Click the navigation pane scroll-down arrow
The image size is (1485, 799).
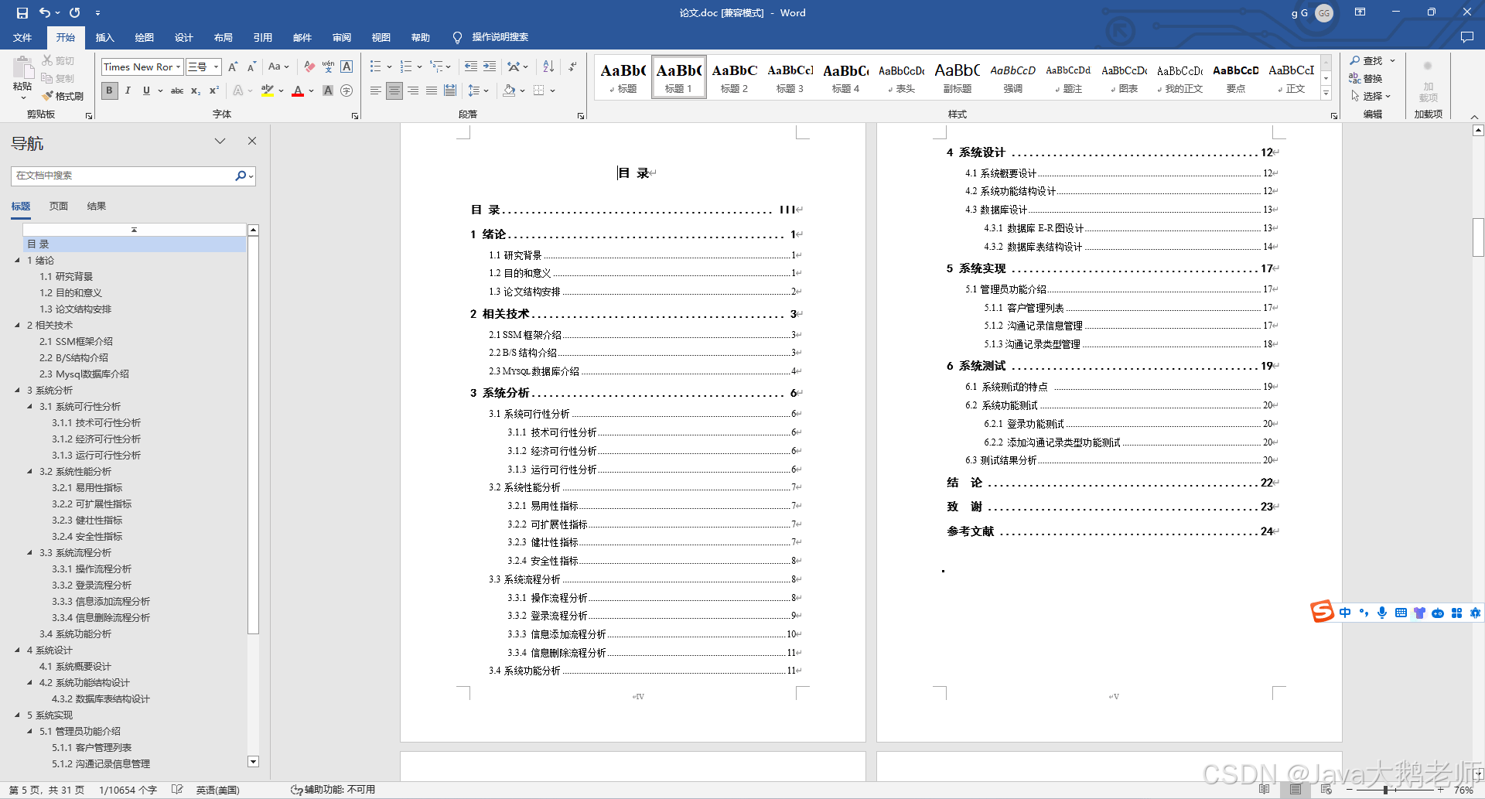pyautogui.click(x=253, y=762)
